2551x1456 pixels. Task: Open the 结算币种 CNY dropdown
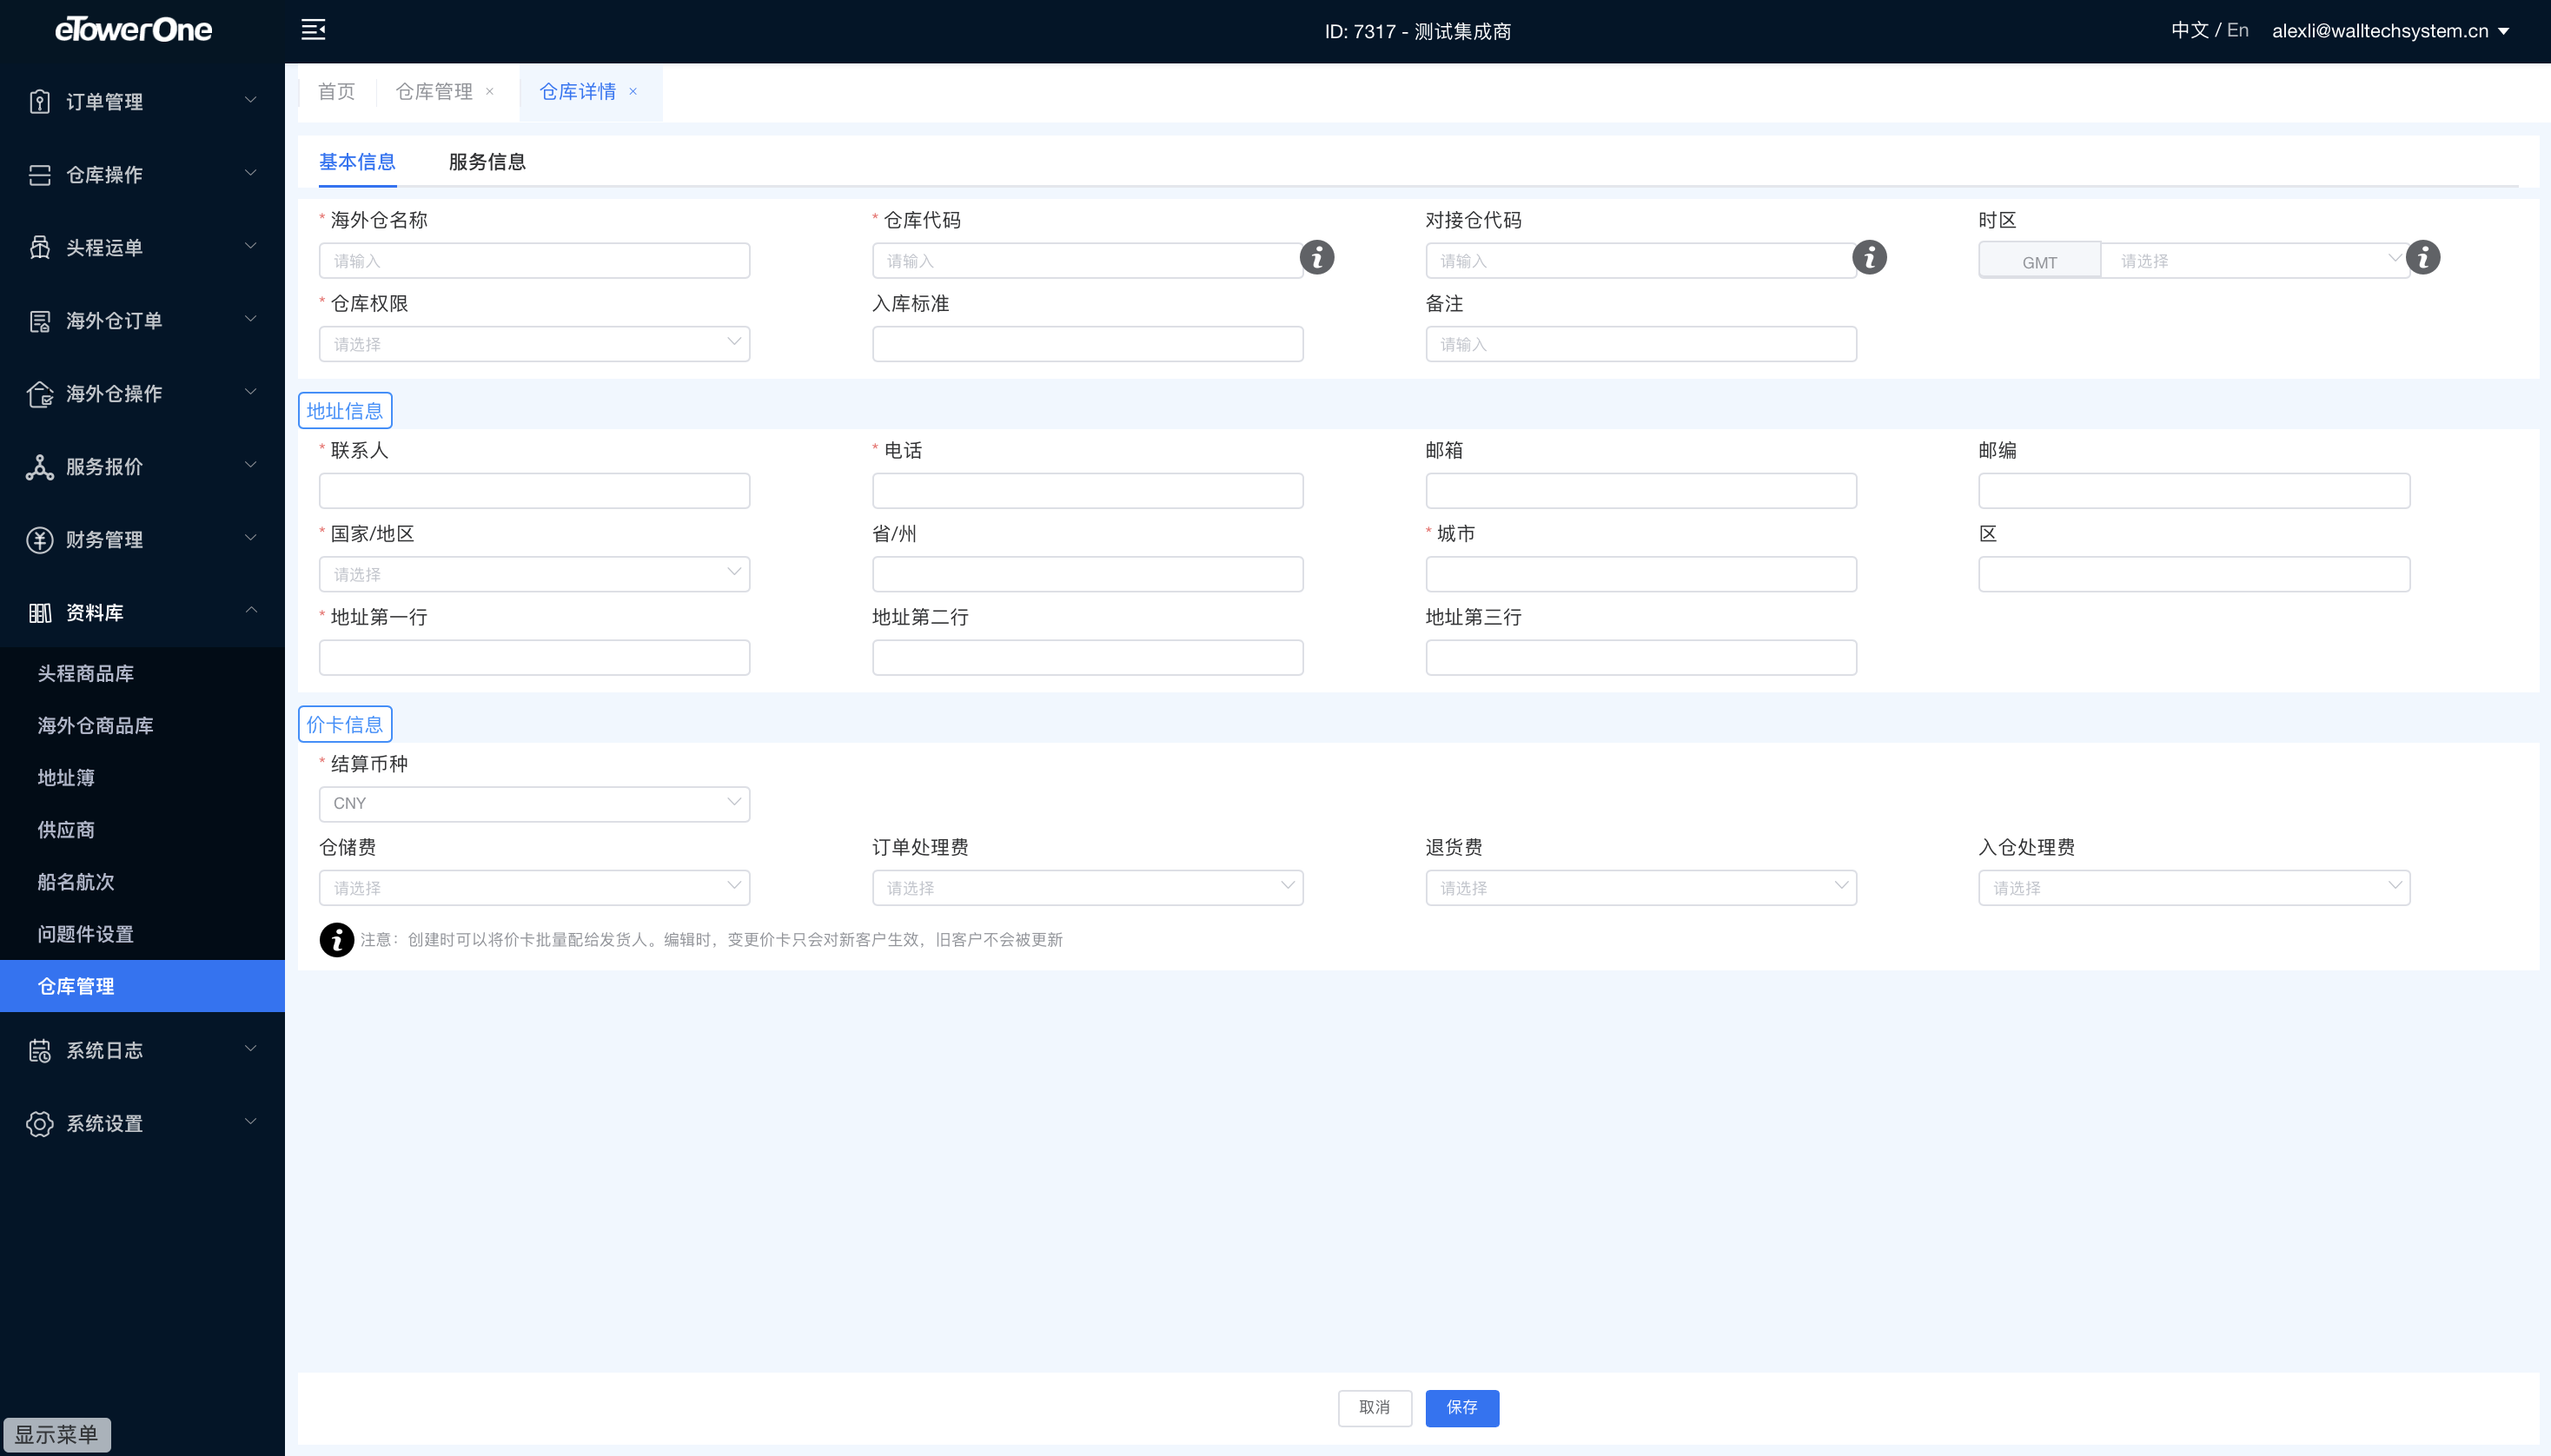535,804
